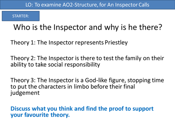The image size is (175, 131).
Task: Select the limbo before final line
Action: tap(73, 87)
